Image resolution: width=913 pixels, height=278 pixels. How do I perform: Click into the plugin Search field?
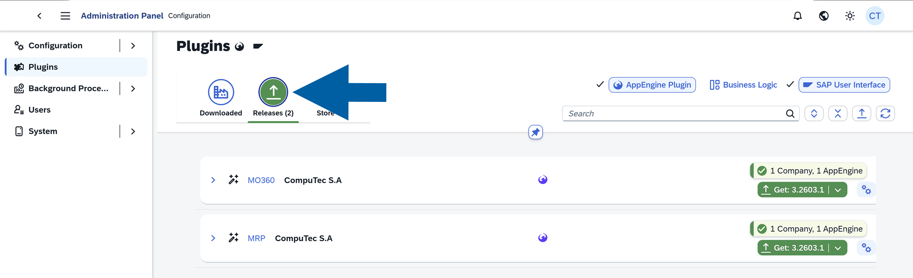click(674, 114)
